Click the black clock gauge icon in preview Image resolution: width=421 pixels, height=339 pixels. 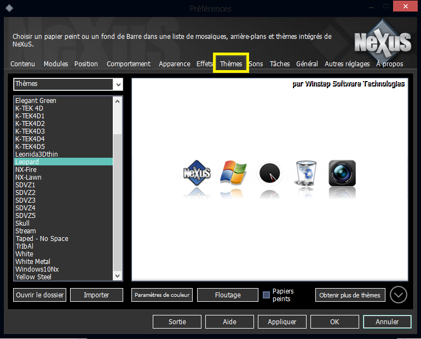[269, 173]
